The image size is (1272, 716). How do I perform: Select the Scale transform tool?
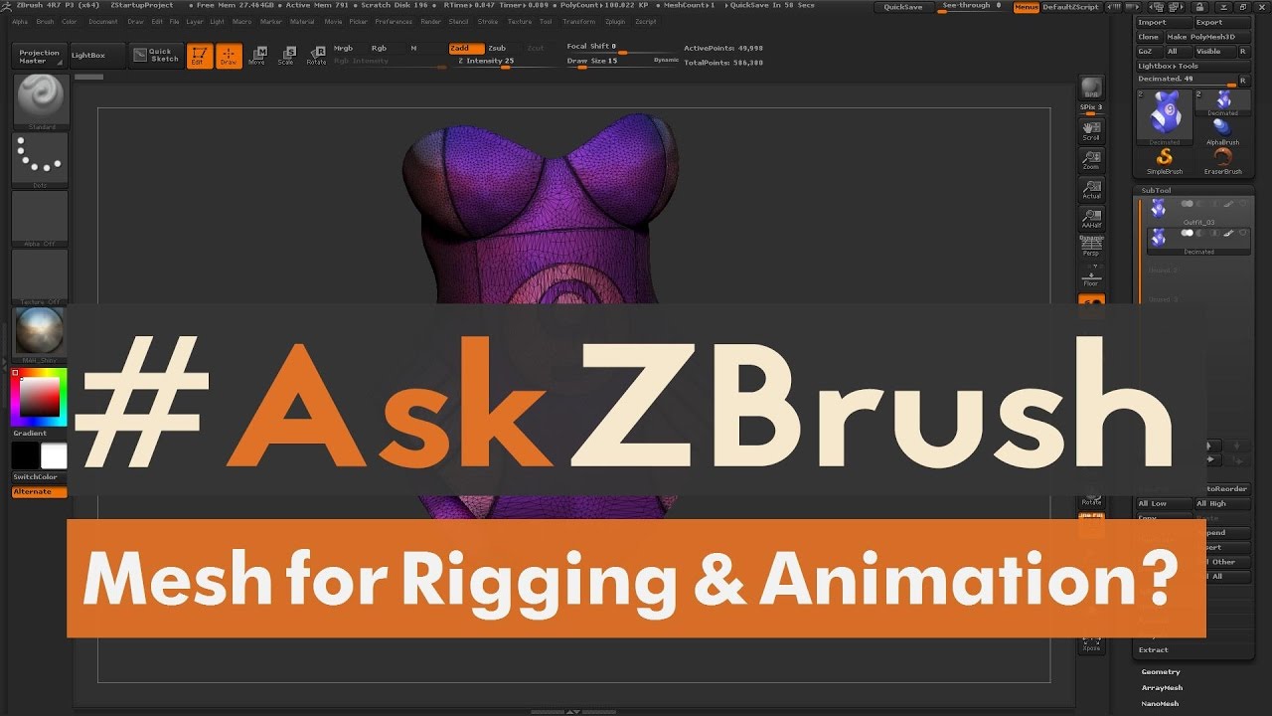point(286,56)
